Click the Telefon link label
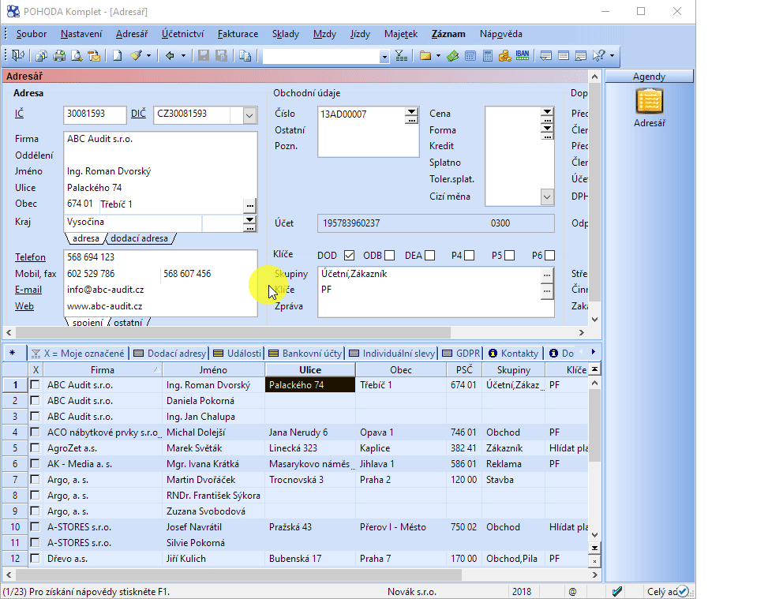768x599 pixels. (30, 257)
